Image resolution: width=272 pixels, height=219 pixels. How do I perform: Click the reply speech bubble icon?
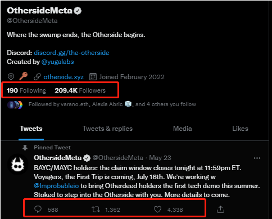pos(38,209)
